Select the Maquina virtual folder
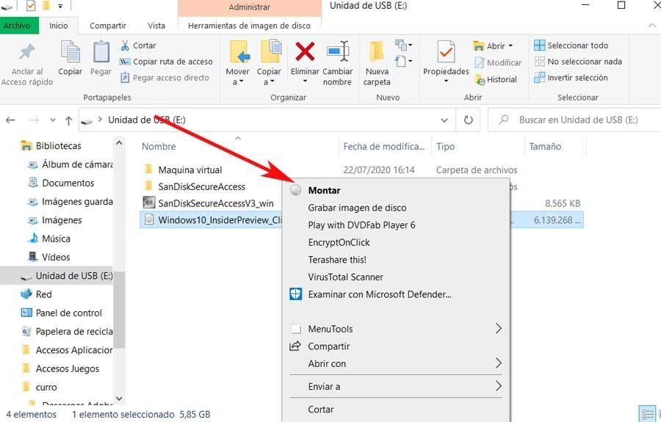This screenshot has height=422, width=661. [190, 170]
